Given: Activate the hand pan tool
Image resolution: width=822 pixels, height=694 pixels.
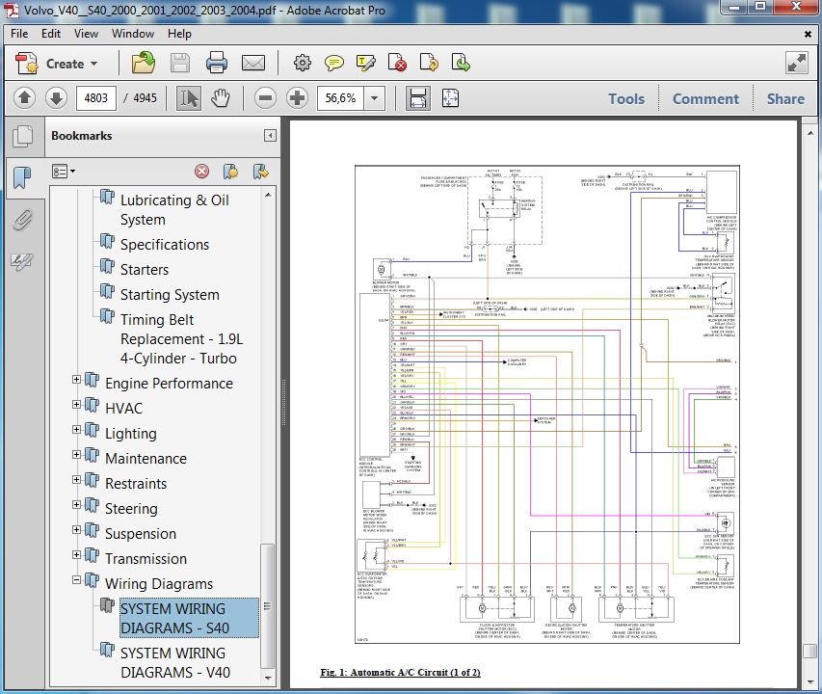Looking at the screenshot, I should click(x=221, y=98).
